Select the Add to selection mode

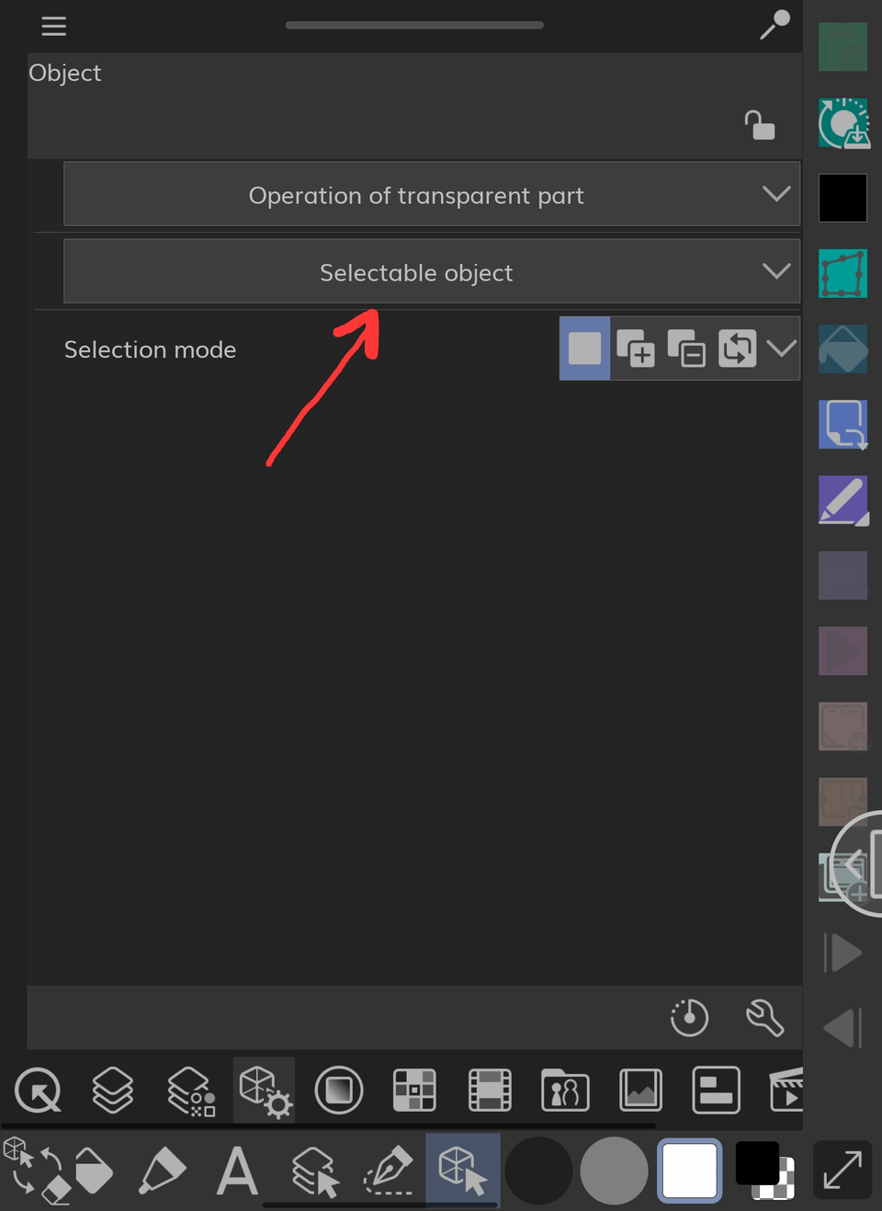point(636,348)
